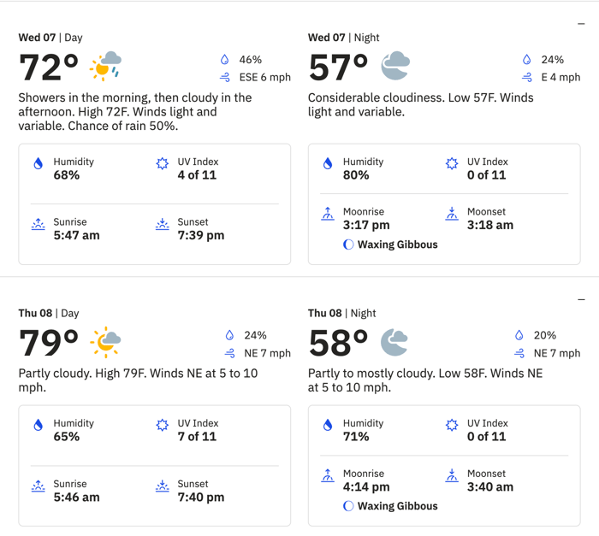Click the Wed 07 night moonrise icon
This screenshot has width=599, height=536.
tap(328, 214)
